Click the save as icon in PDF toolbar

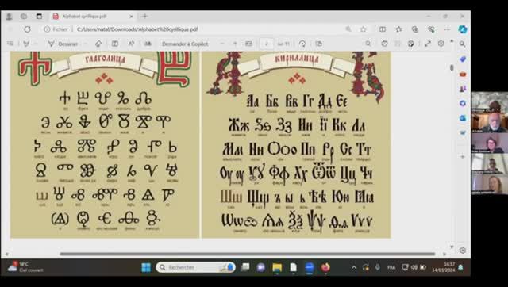click(411, 44)
